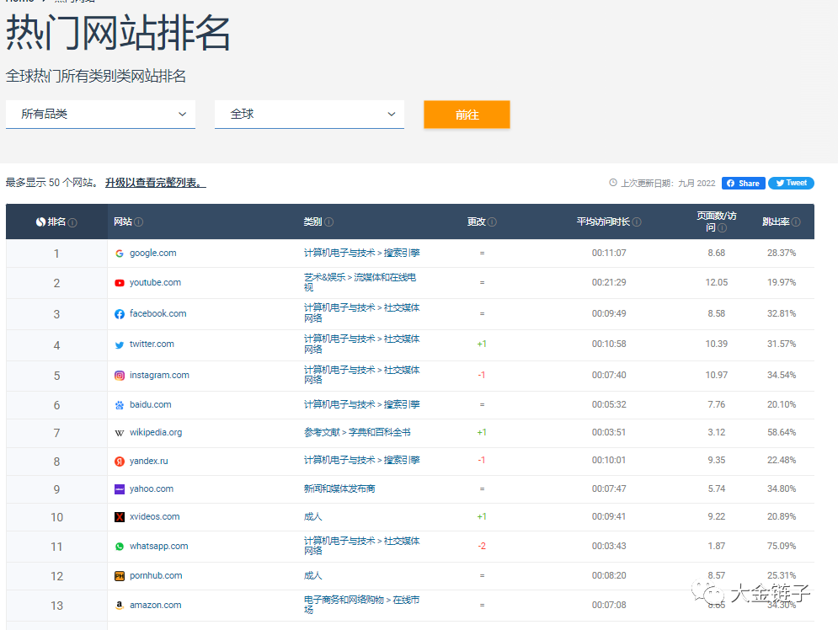This screenshot has height=630, width=838.
Task: Open the youtube.com link
Action: click(155, 282)
